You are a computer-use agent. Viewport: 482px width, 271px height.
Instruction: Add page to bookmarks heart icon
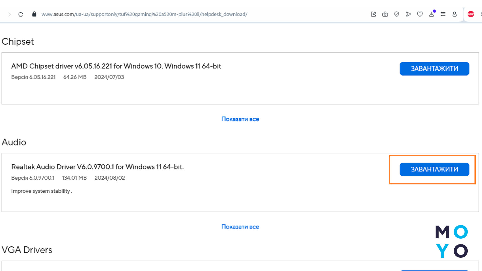(x=420, y=14)
